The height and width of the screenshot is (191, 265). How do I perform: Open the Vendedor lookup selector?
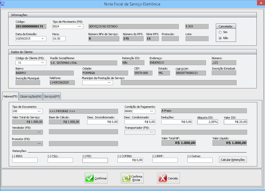[x=39, y=132]
